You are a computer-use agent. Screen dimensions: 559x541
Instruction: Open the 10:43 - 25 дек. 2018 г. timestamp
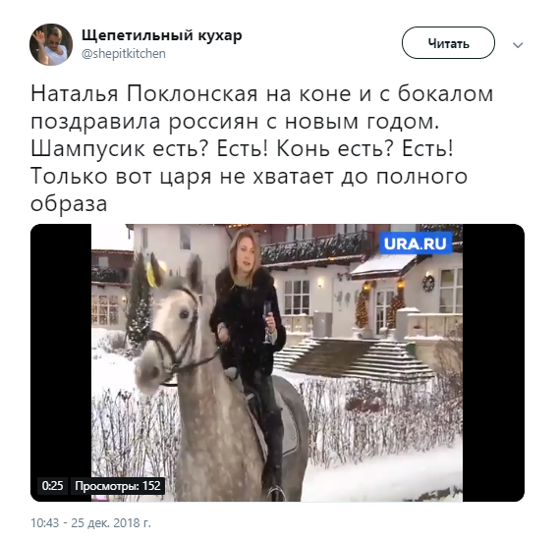(x=90, y=522)
